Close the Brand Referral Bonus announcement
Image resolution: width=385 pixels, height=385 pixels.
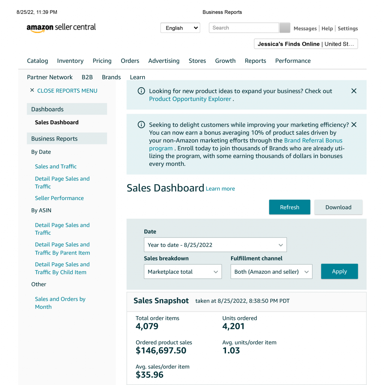tap(353, 124)
